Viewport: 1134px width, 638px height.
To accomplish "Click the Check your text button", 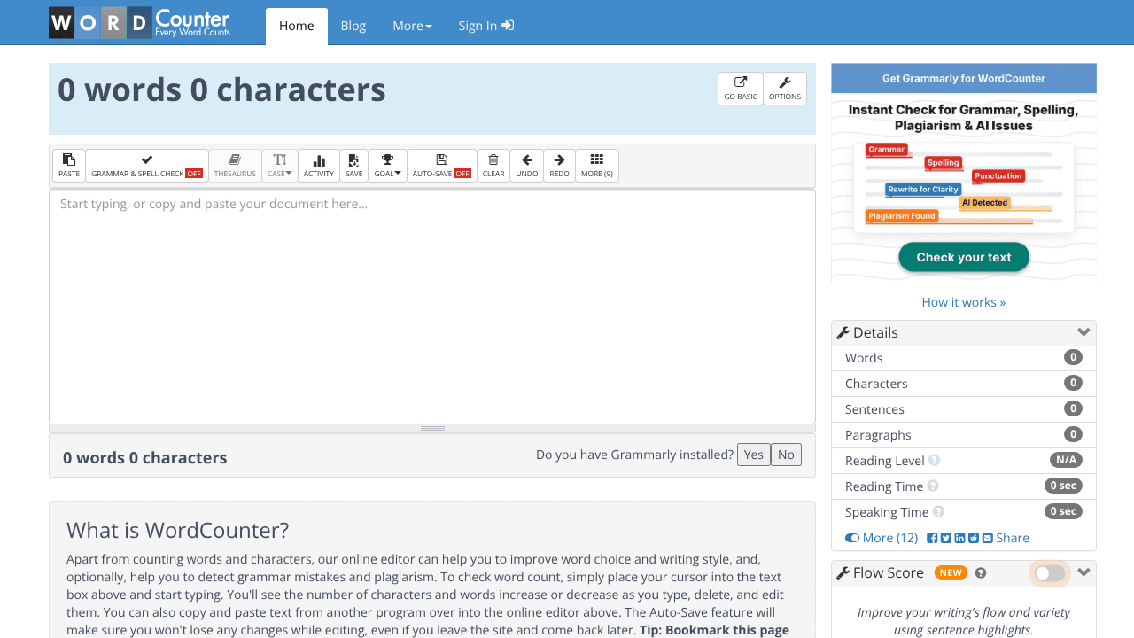I will (x=964, y=257).
